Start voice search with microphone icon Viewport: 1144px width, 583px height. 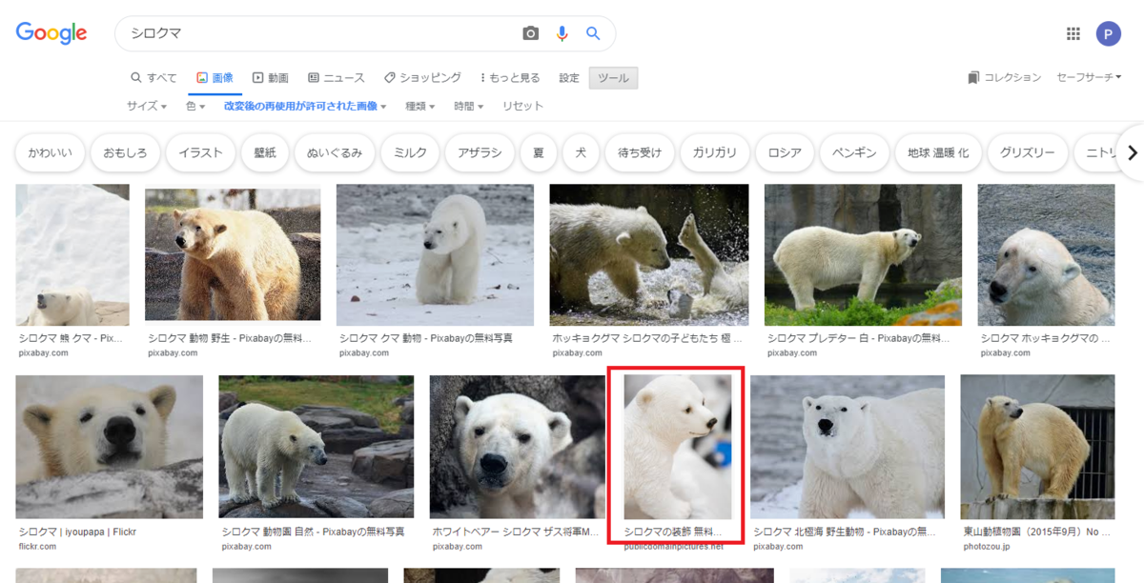(562, 33)
